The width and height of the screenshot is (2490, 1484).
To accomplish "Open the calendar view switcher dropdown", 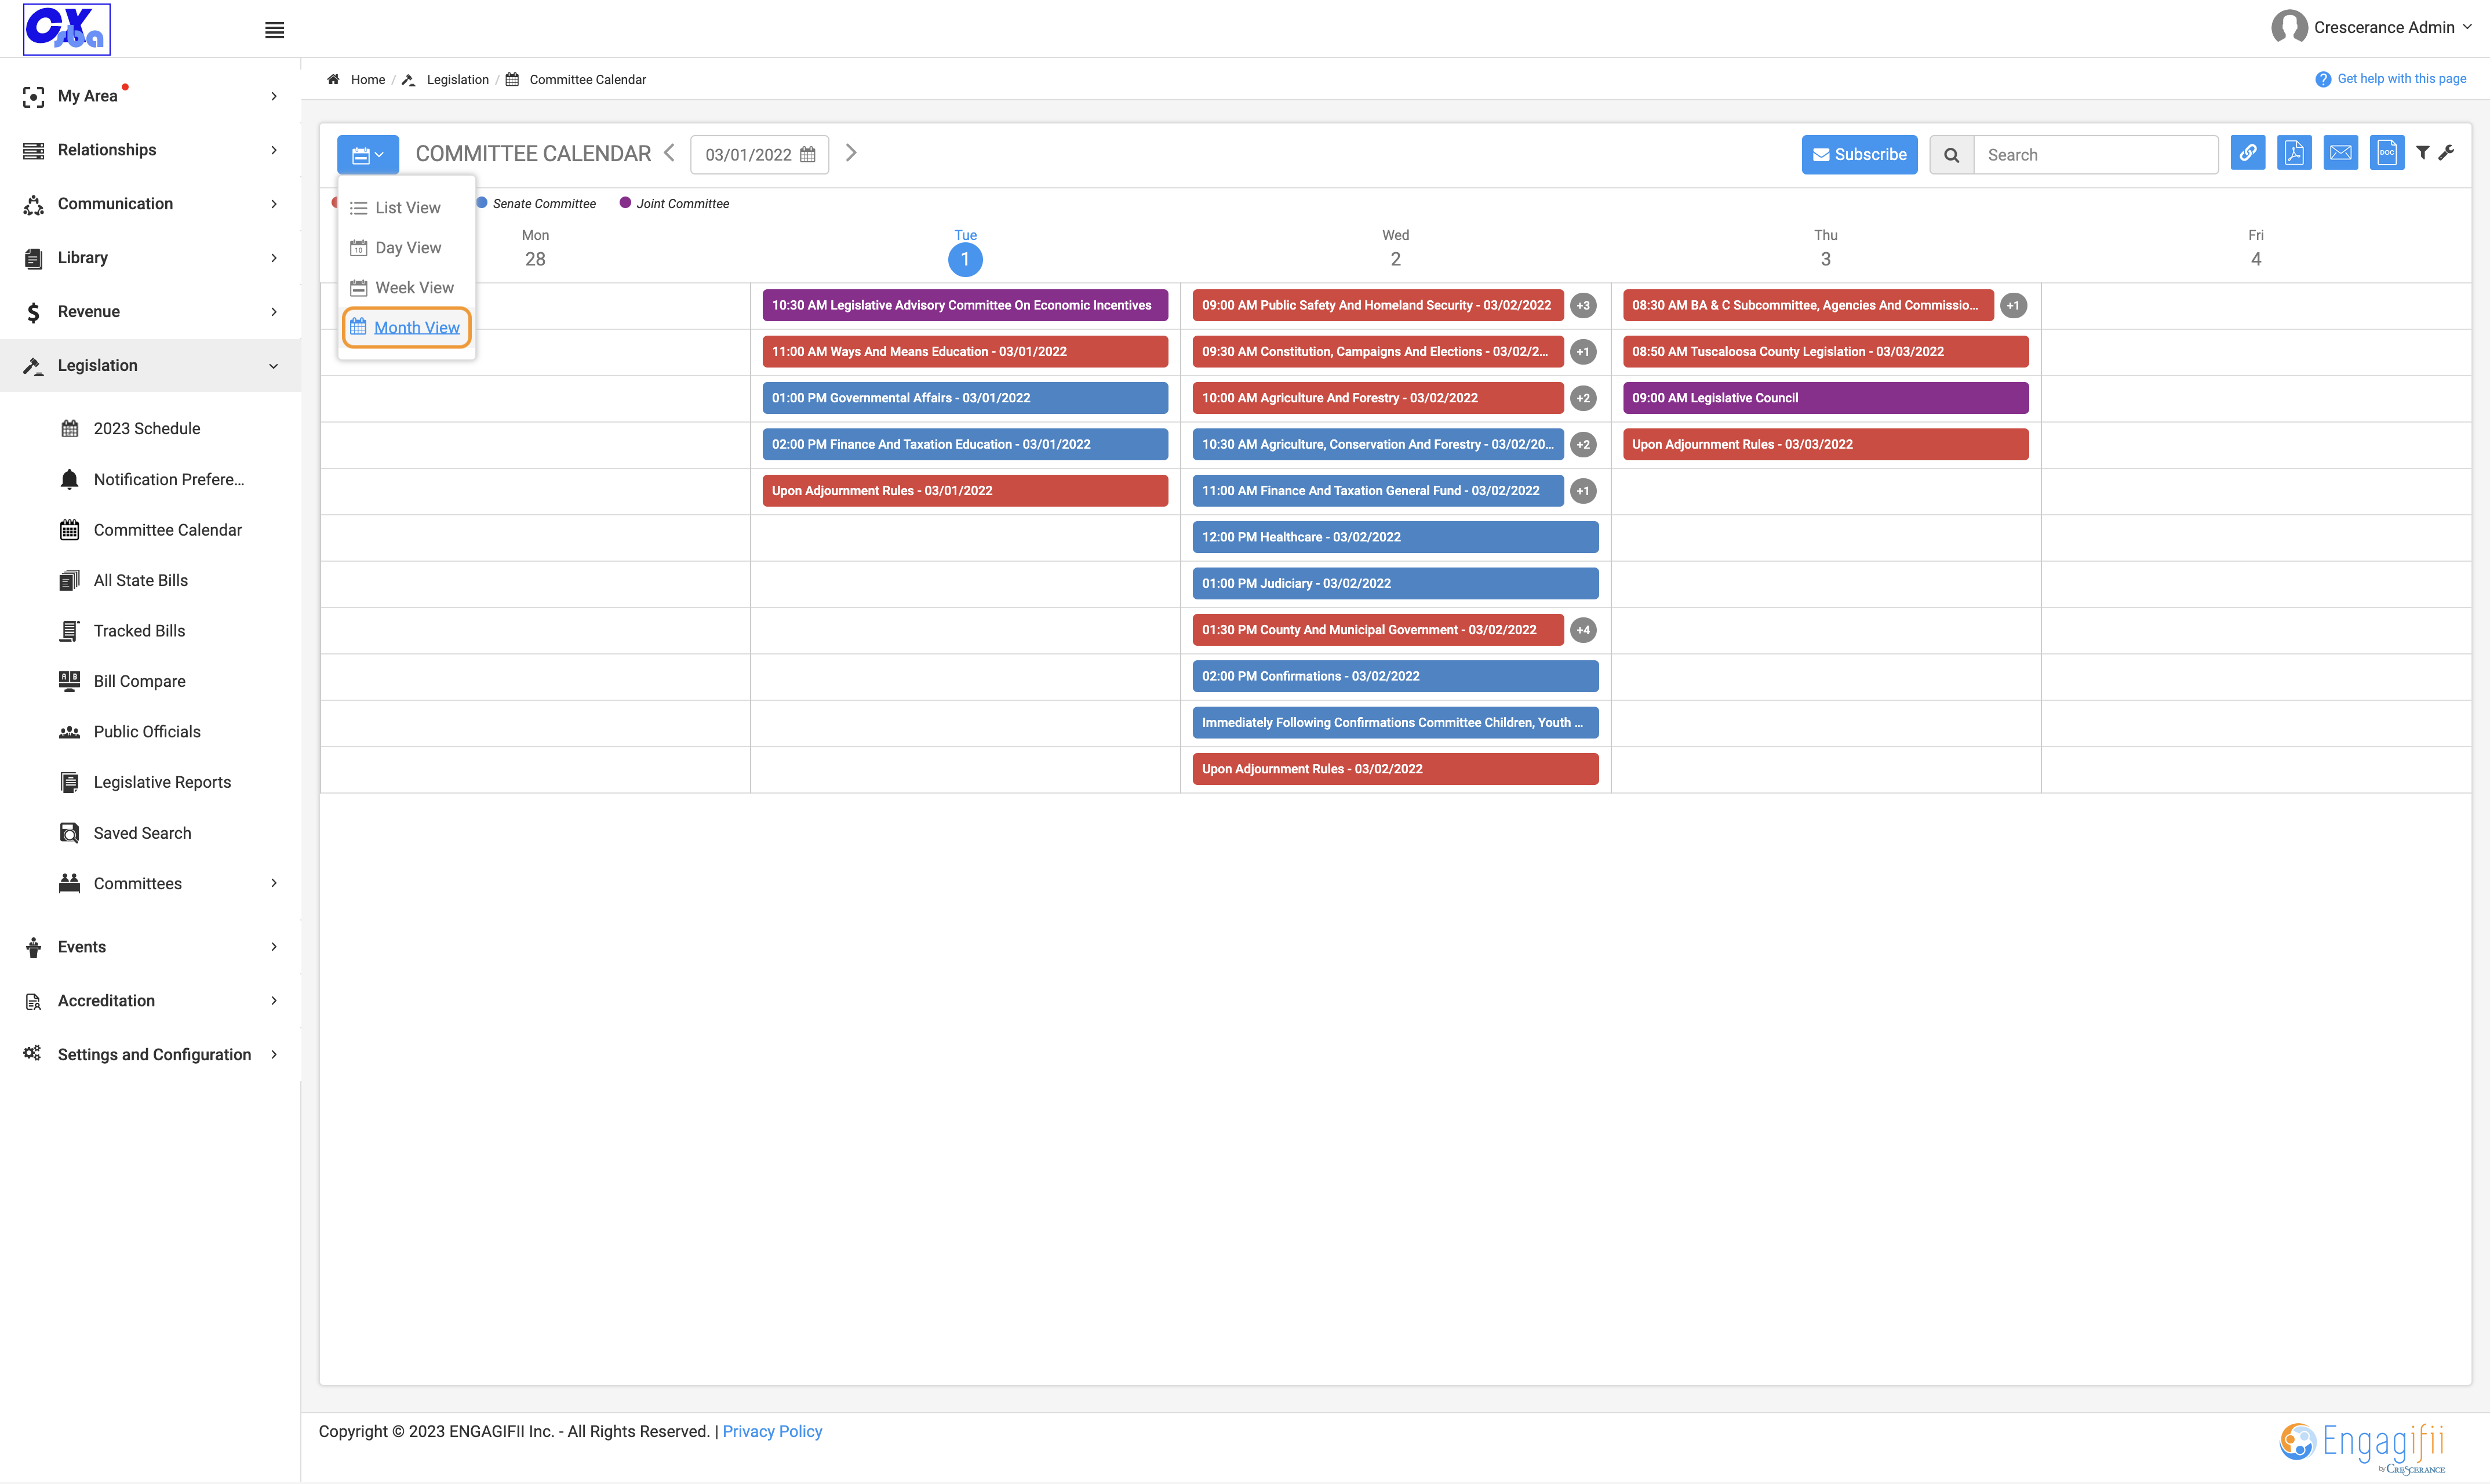I will 368,154.
